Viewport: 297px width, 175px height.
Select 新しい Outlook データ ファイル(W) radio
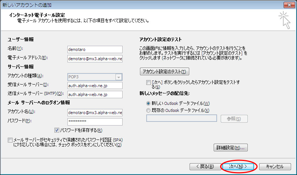tap(148, 103)
